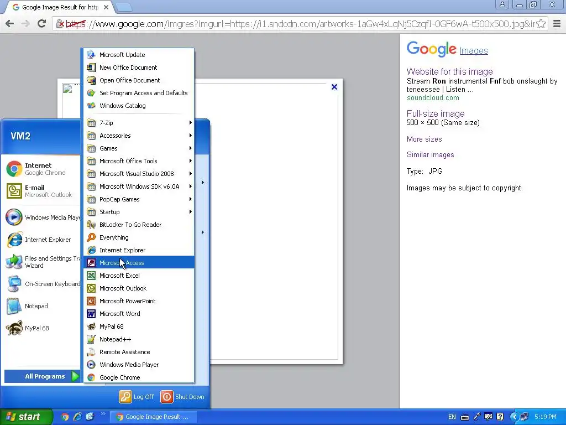Click the More sizes link
The image size is (566, 425).
tap(424, 139)
